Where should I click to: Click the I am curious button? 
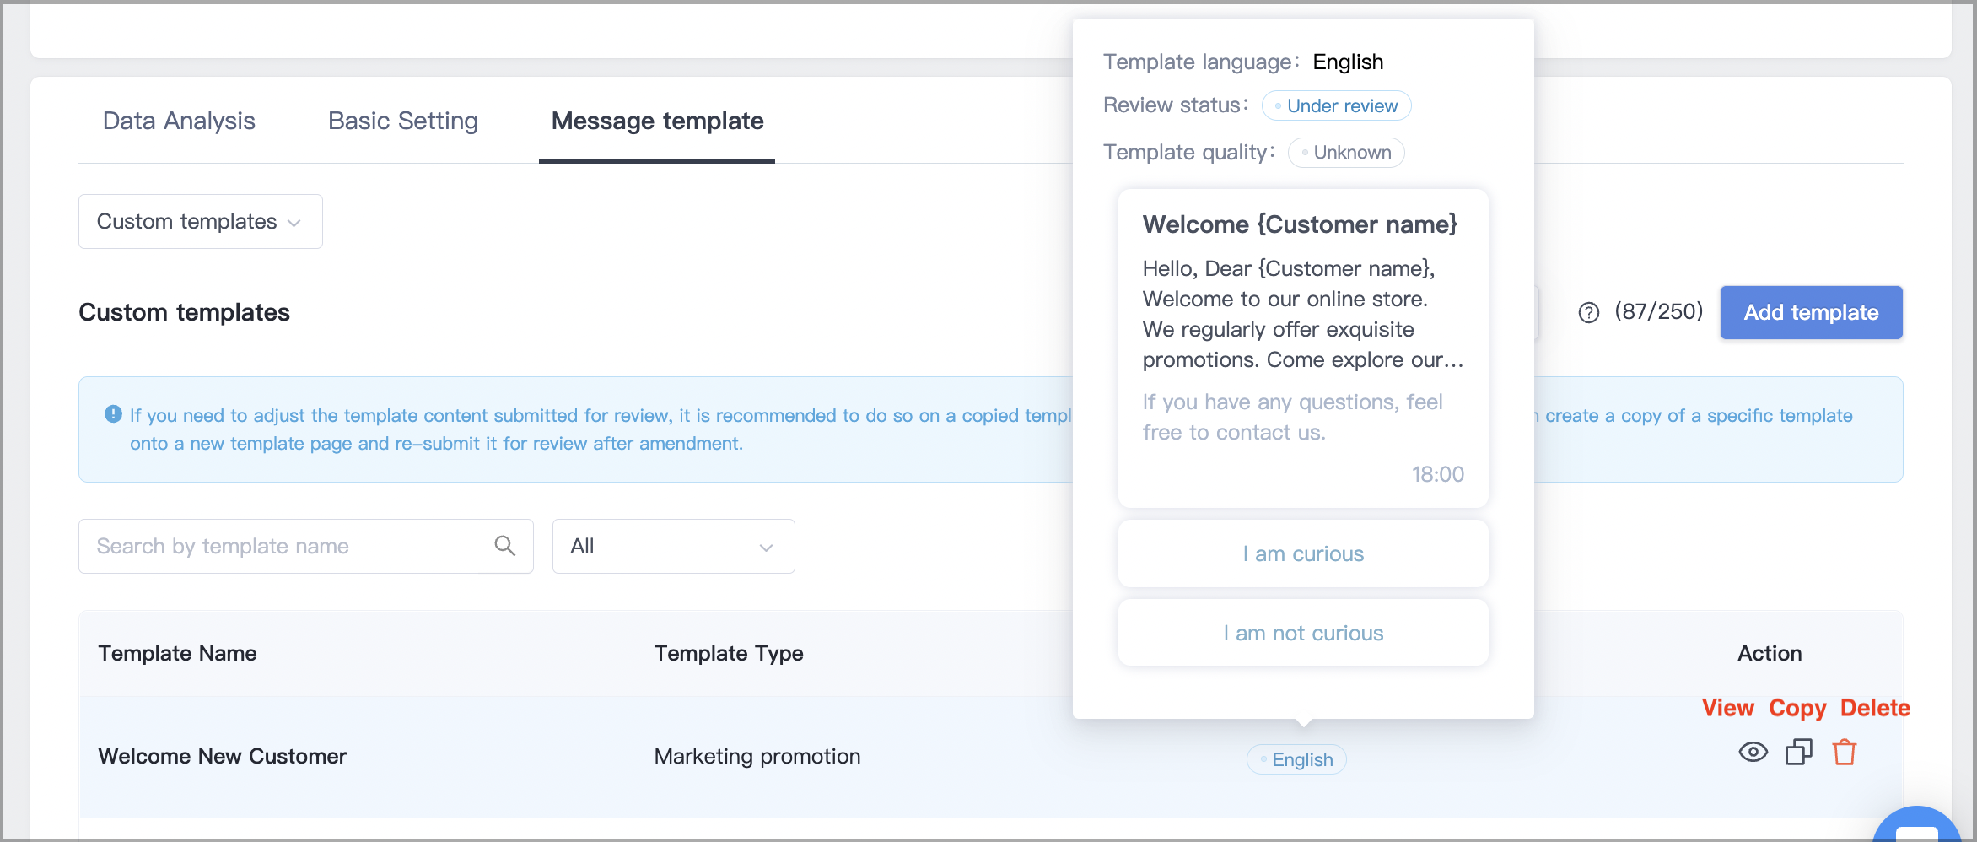point(1303,553)
